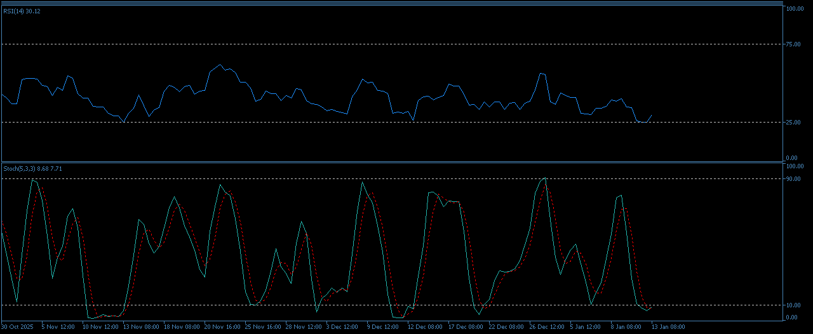Select the 75.00 level value on RSI scale
813x334 pixels.
click(x=794, y=44)
